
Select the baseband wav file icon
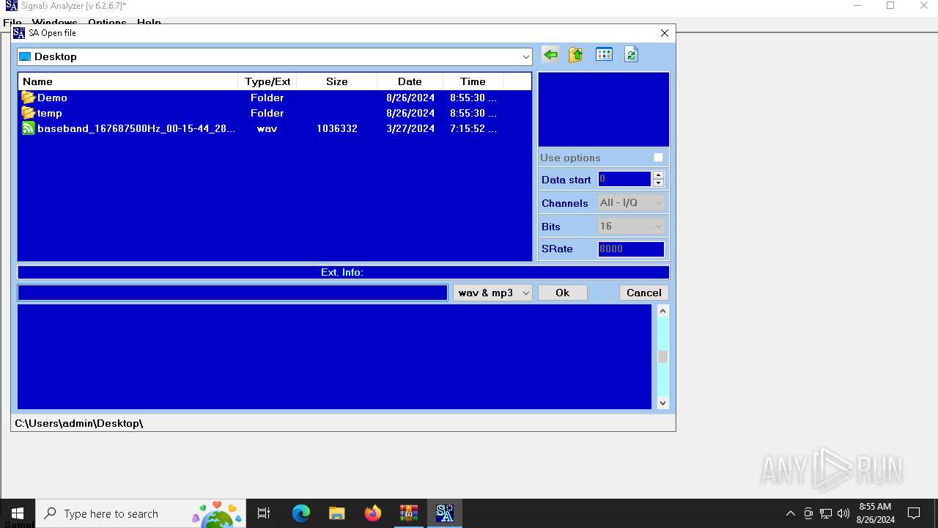[29, 128]
